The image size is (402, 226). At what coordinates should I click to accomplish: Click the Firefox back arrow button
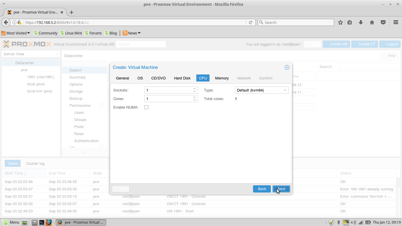(x=6, y=22)
